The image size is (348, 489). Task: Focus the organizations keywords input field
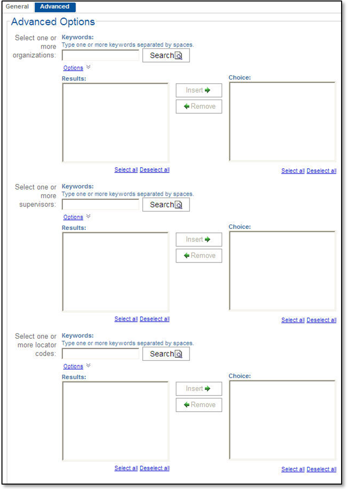[100, 56]
